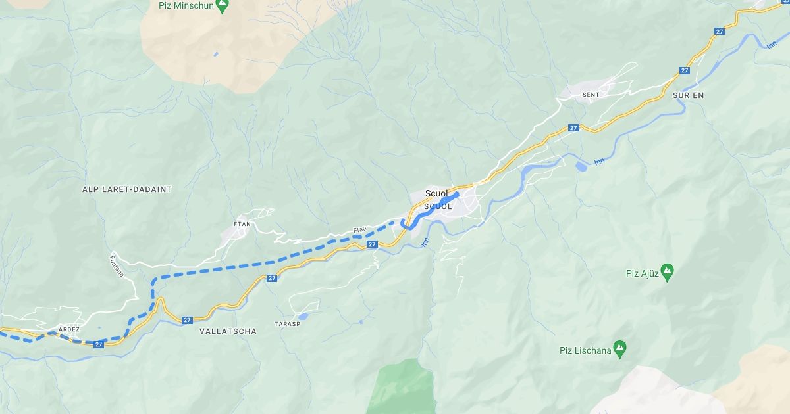
Task: Click the Inn river label near Scuol
Action: click(425, 241)
